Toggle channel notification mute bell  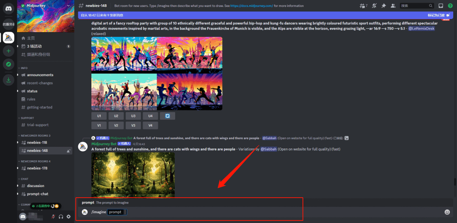(x=374, y=6)
